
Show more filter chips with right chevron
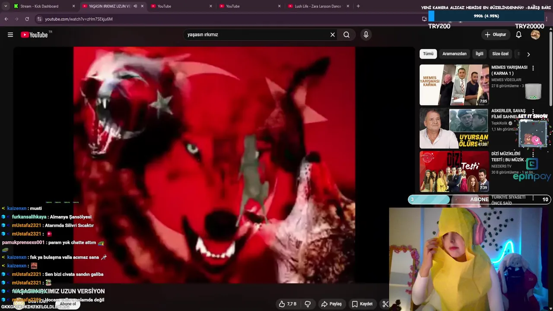click(528, 54)
